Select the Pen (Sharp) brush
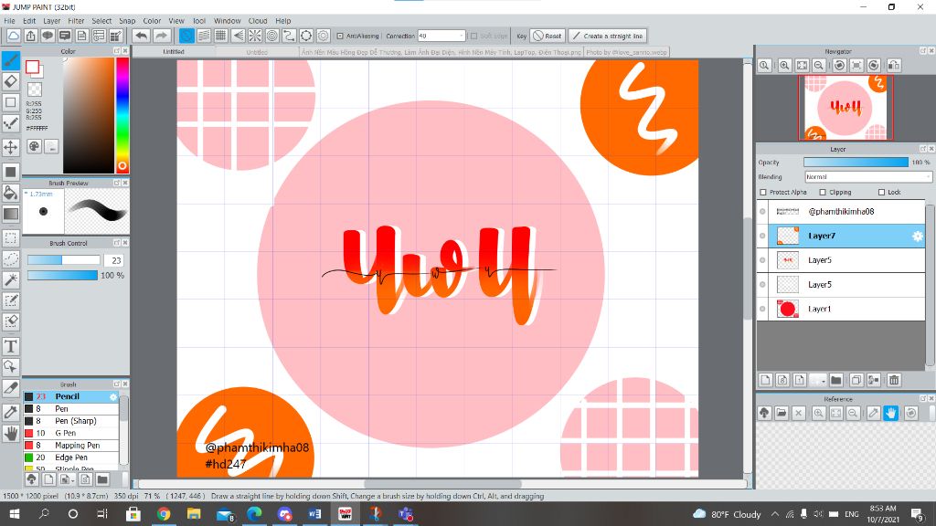Image resolution: width=936 pixels, height=526 pixels. point(71,421)
